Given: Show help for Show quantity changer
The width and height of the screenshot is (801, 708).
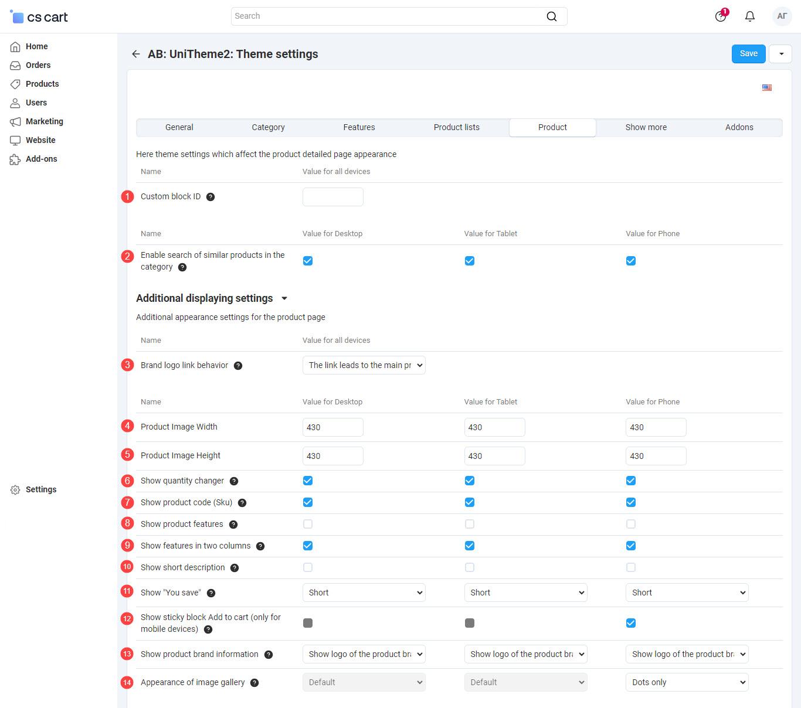Looking at the screenshot, I should click(234, 481).
